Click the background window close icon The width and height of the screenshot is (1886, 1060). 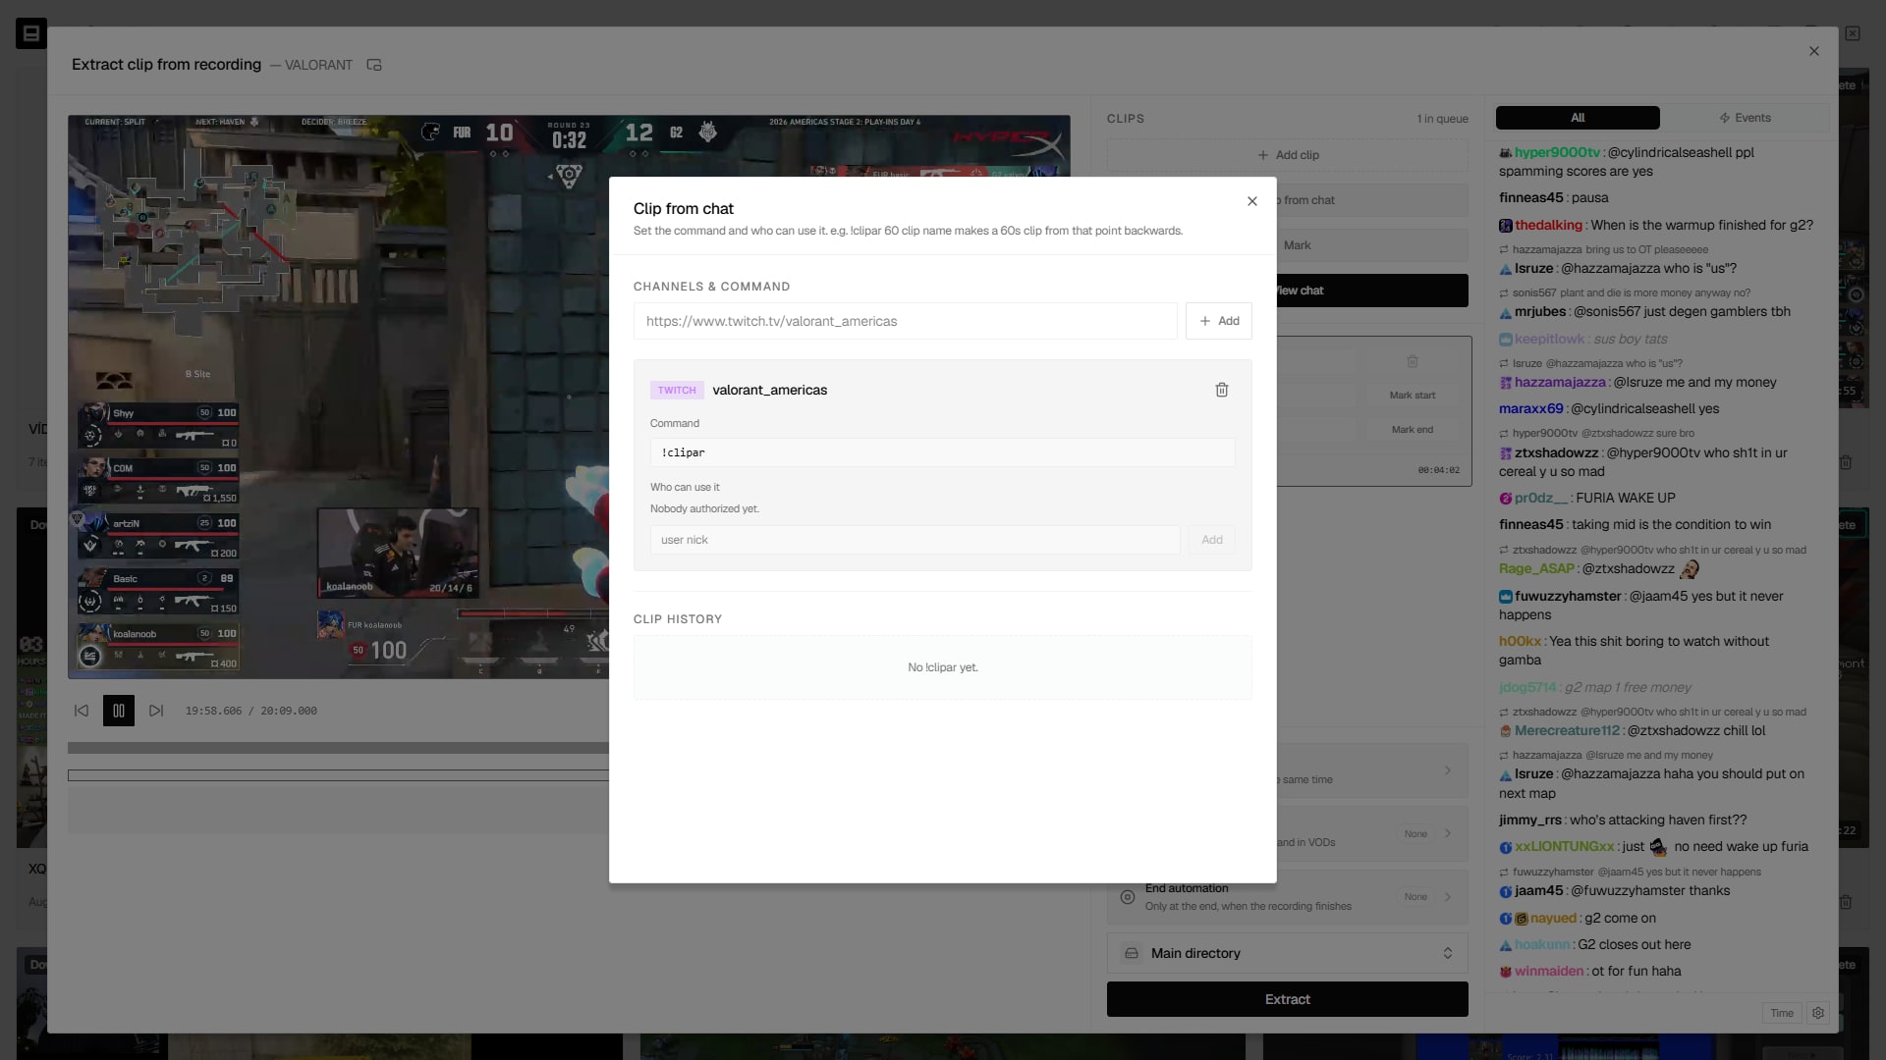pos(1853,33)
